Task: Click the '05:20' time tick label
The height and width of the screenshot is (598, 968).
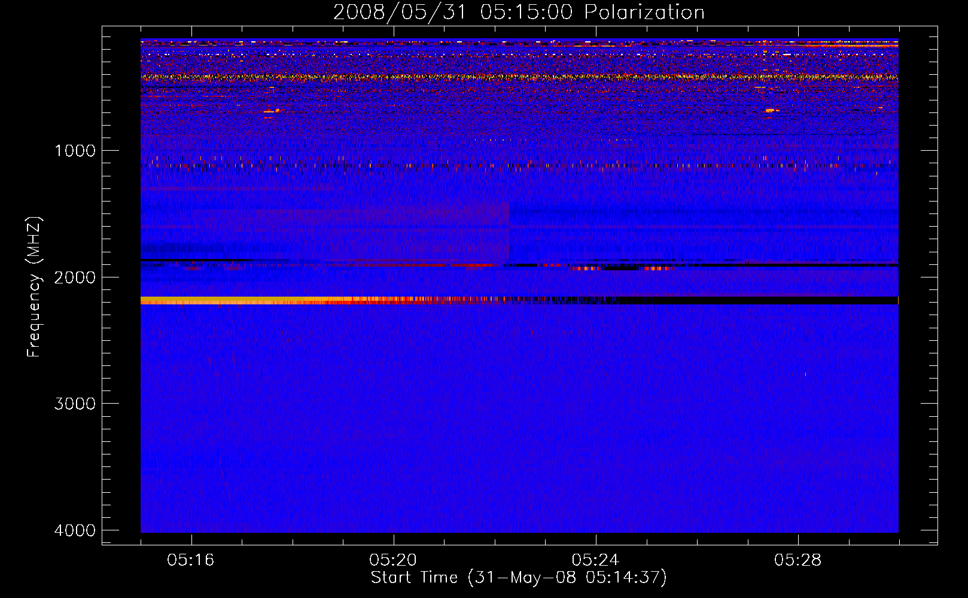Action: [x=393, y=560]
